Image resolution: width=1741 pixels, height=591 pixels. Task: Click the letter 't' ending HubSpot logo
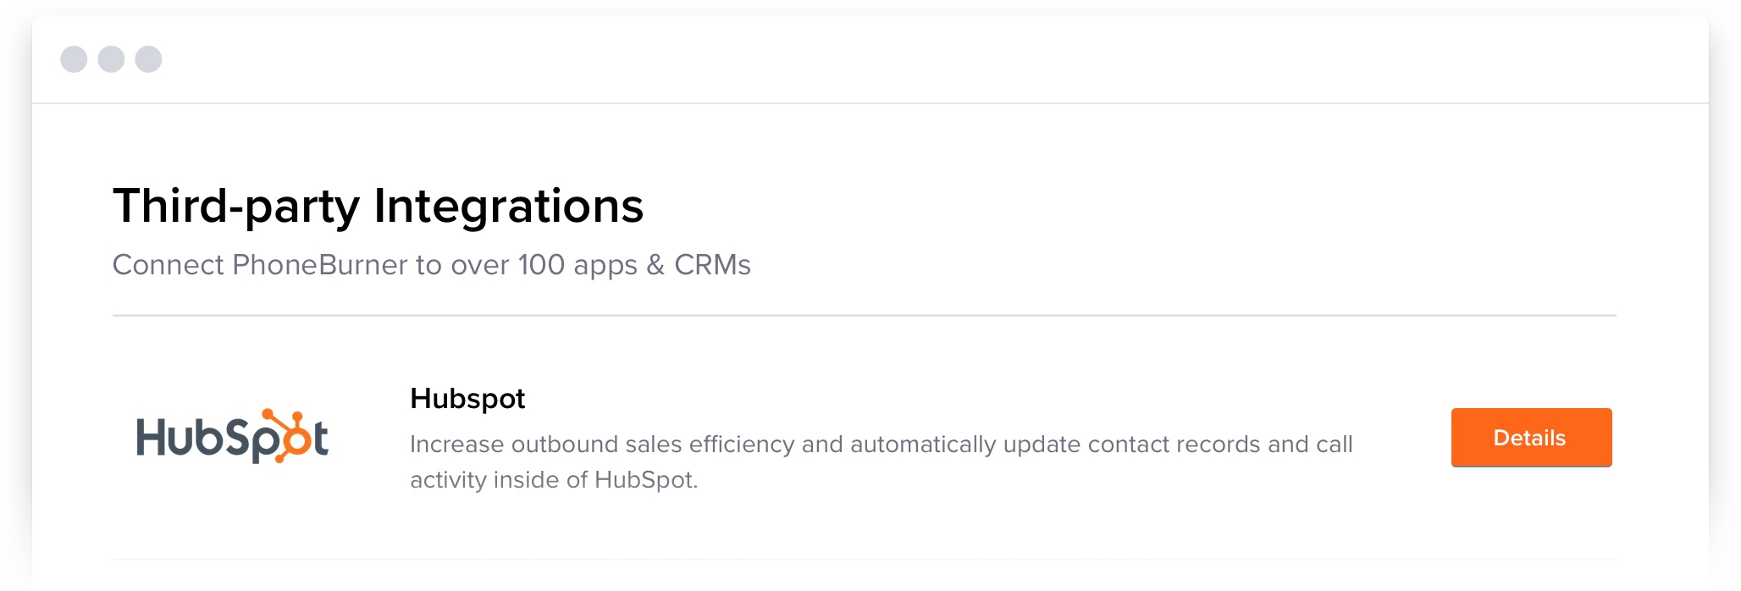click(321, 439)
